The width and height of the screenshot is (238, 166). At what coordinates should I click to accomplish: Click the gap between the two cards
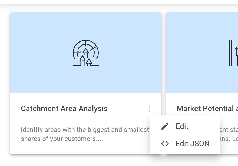point(164,54)
